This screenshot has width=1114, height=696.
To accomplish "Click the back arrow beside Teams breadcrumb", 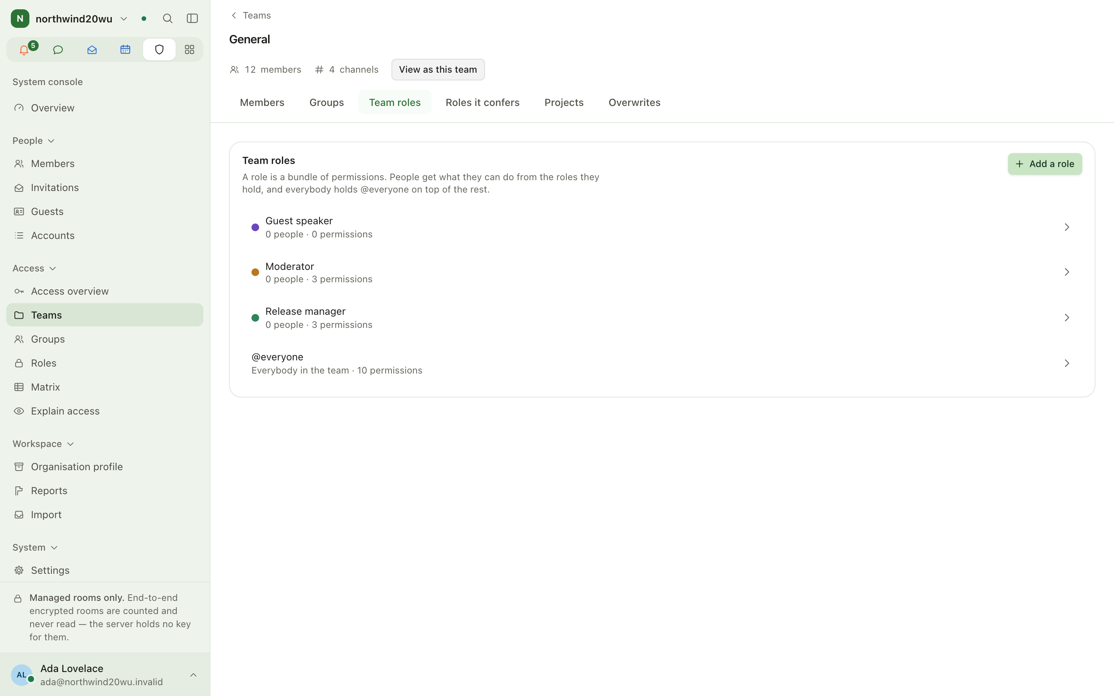I will pos(234,15).
